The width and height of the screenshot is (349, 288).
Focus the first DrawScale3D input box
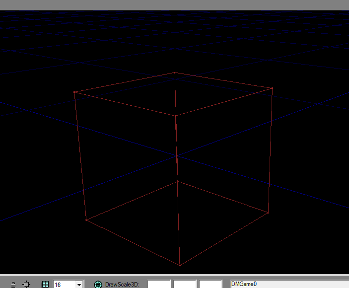159,284
